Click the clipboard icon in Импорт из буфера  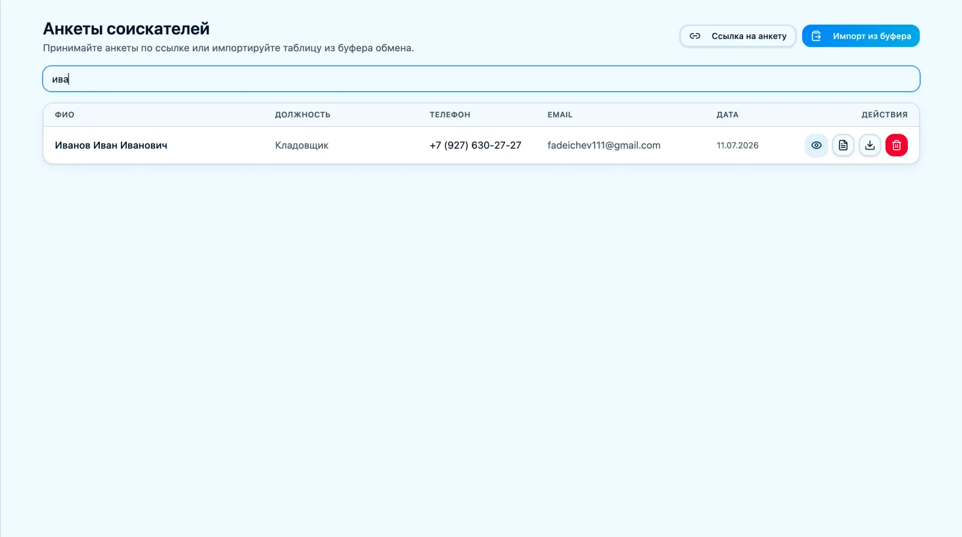click(816, 36)
